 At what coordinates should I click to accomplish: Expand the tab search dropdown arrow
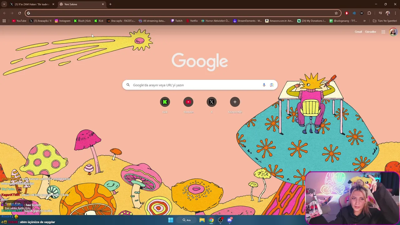(x=4, y=4)
